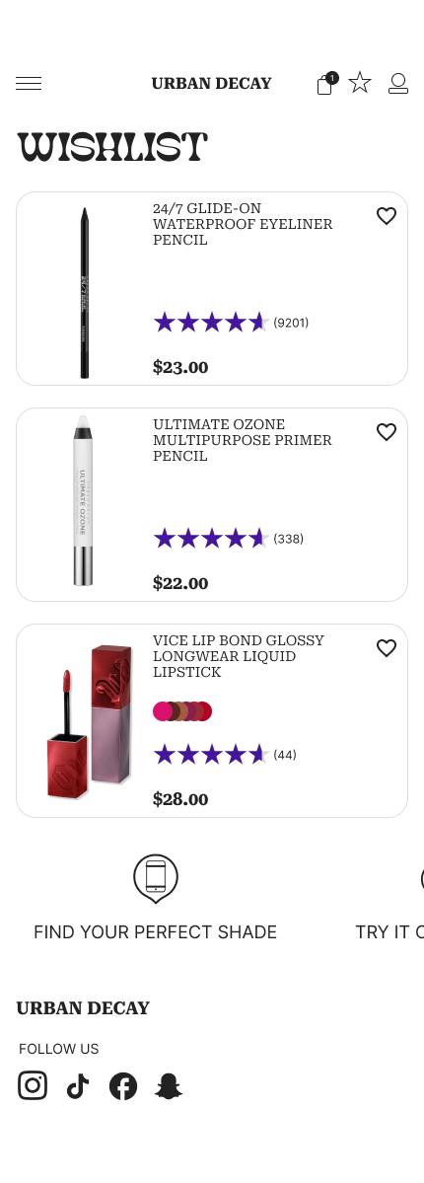Image resolution: width=424 pixels, height=1183 pixels.
Task: Select Find Your Perfect Shade
Action: [x=156, y=931]
